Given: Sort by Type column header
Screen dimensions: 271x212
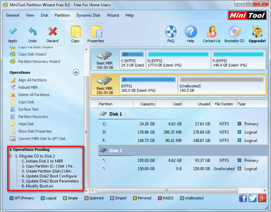Looking at the screenshot, I should tap(252, 104).
